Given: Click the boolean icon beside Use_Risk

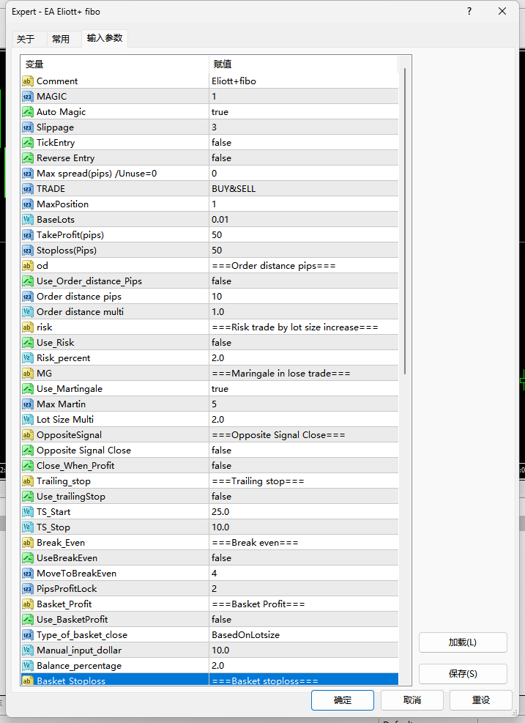Looking at the screenshot, I should [28, 343].
